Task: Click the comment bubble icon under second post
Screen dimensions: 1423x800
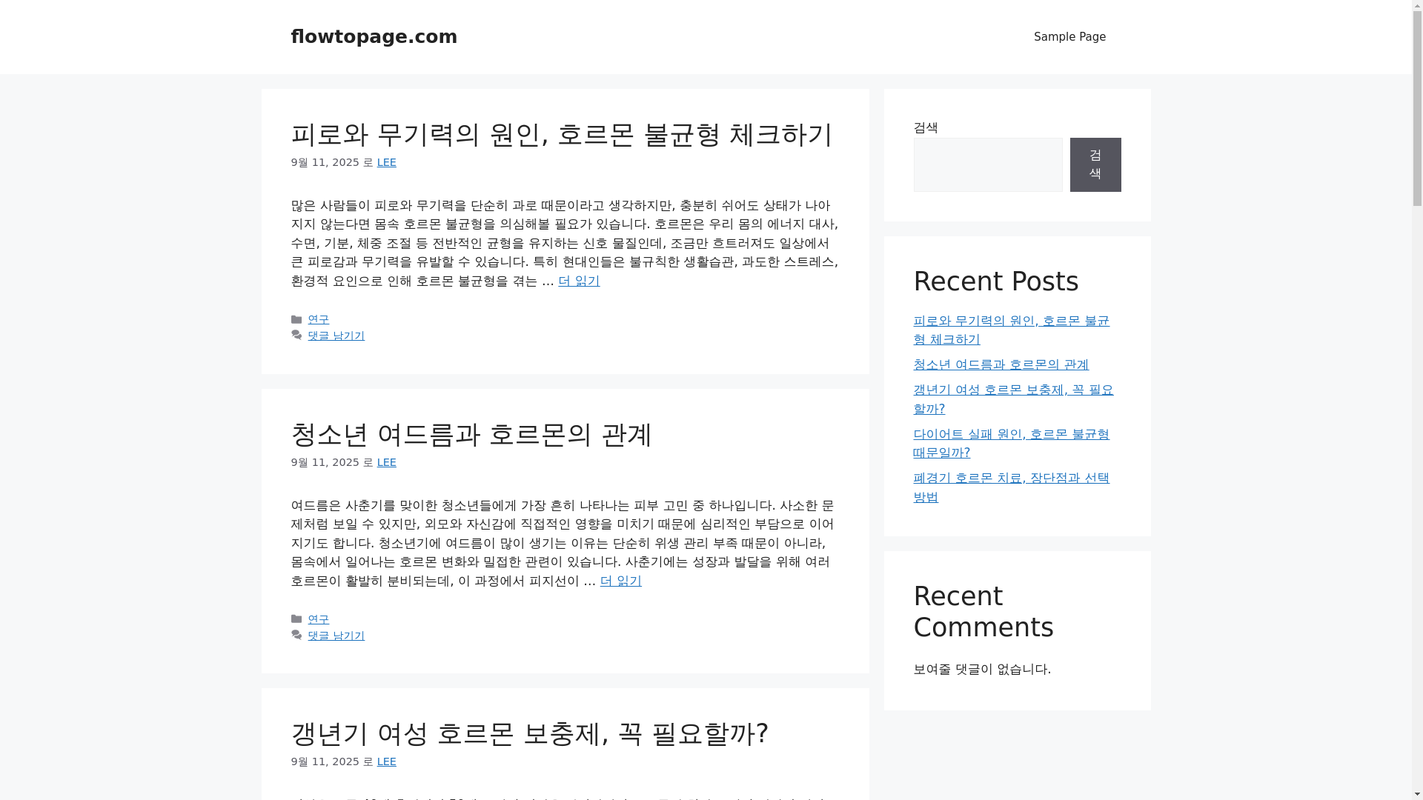Action: pos(296,636)
